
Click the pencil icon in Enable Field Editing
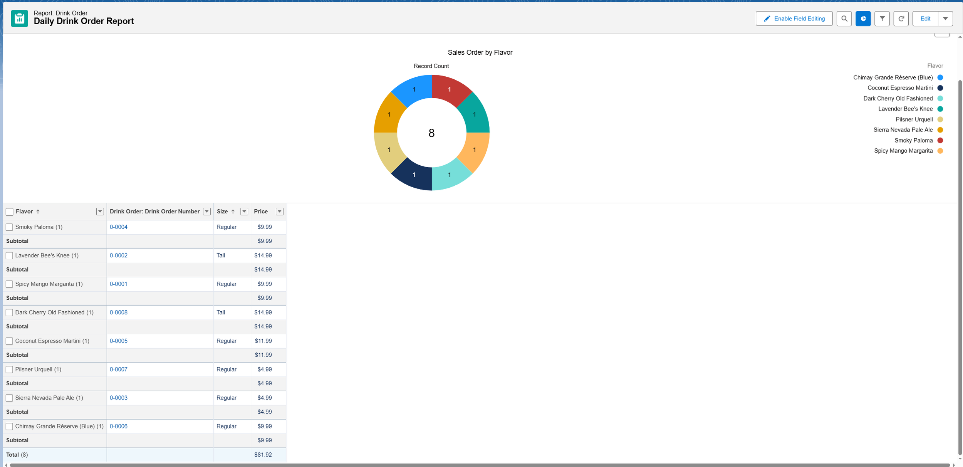tap(767, 18)
